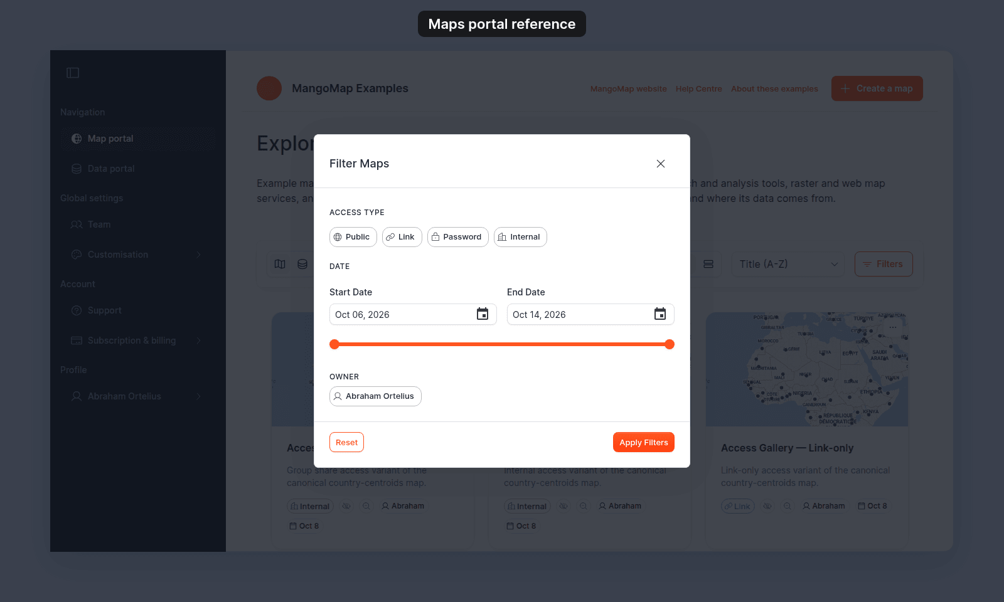1004x602 pixels.
Task: Toggle the Abraham Ortelius owner chip
Action: pyautogui.click(x=375, y=396)
